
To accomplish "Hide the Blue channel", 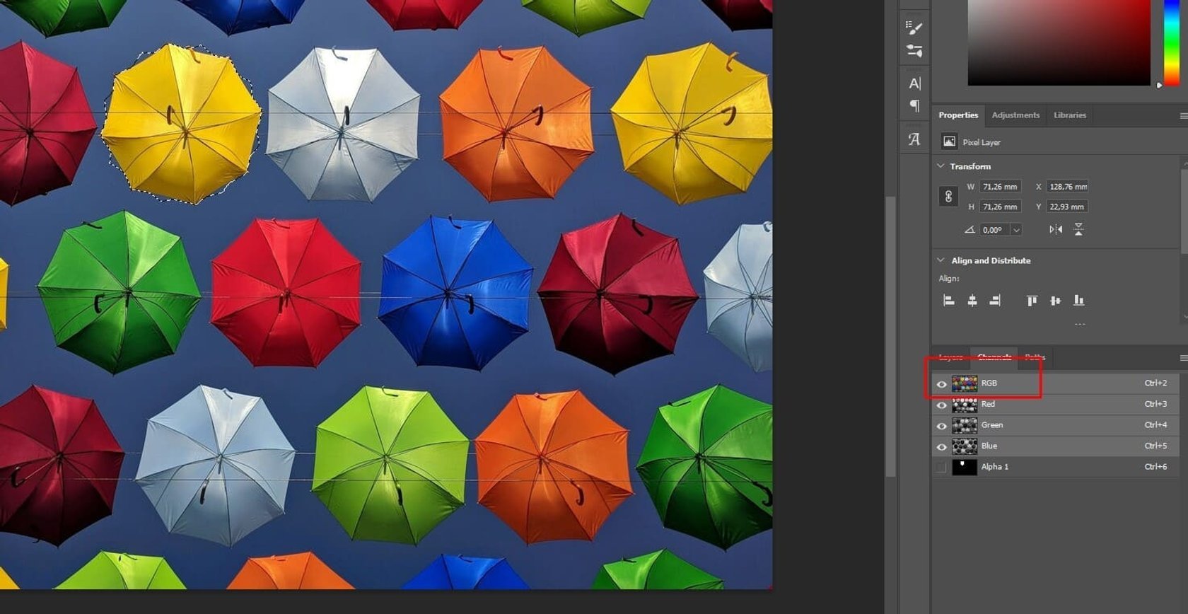I will point(941,447).
